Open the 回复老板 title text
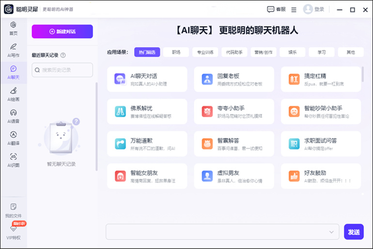This screenshot has height=249, width=373. coord(228,76)
